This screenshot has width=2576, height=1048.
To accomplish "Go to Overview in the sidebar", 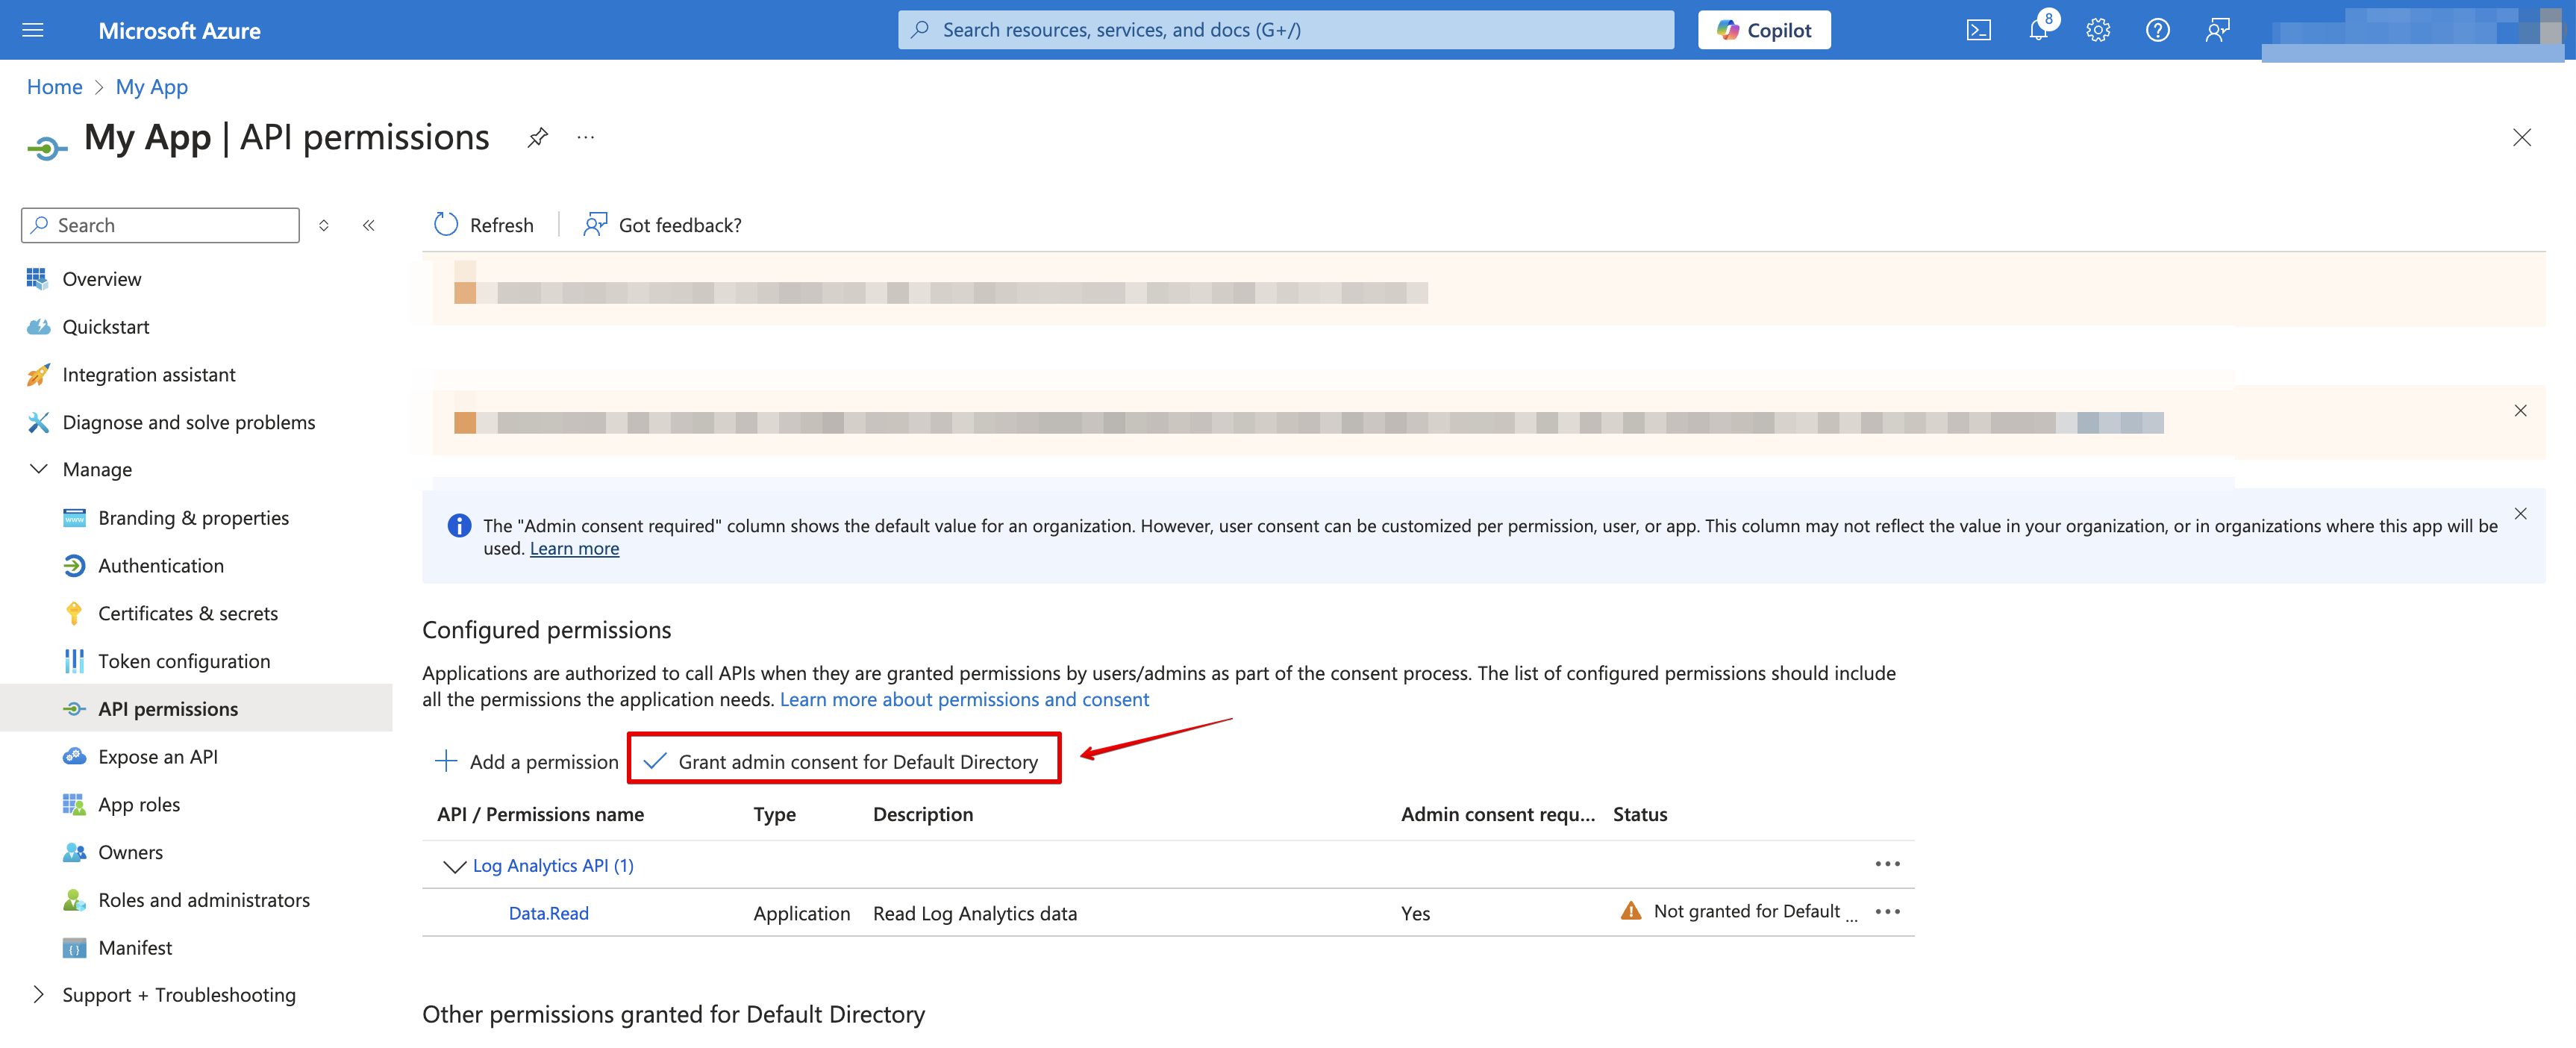I will pos(101,279).
